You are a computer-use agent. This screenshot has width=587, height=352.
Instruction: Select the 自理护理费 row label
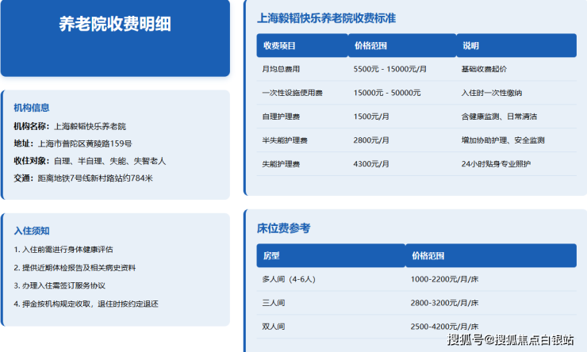pos(281,117)
